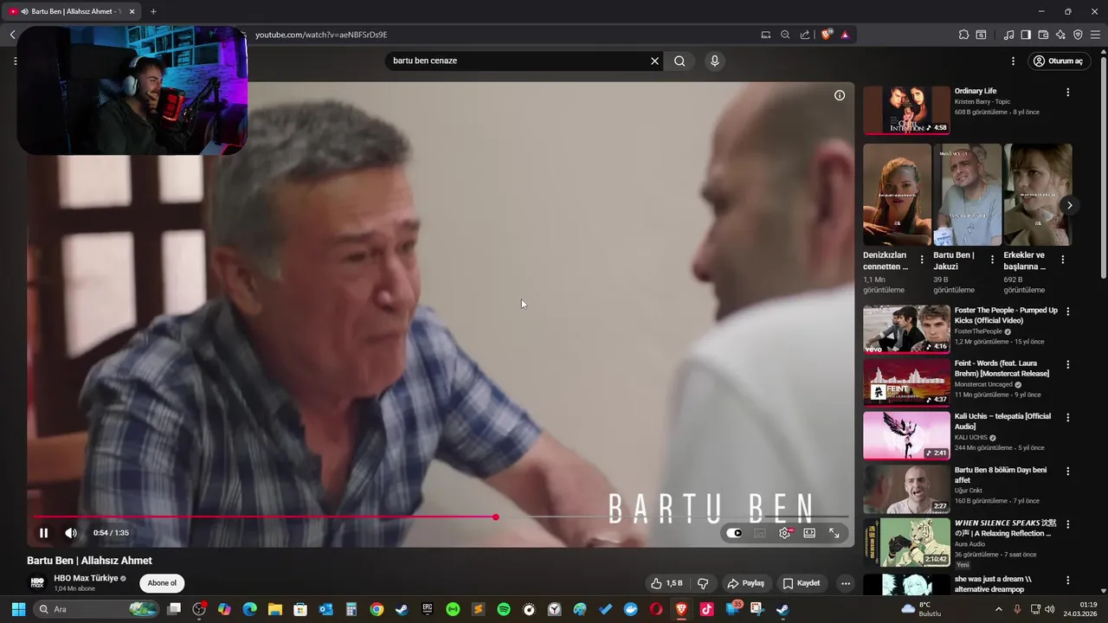Open Epic Games Launcher from the taskbar
This screenshot has height=623, width=1108.
428,609
